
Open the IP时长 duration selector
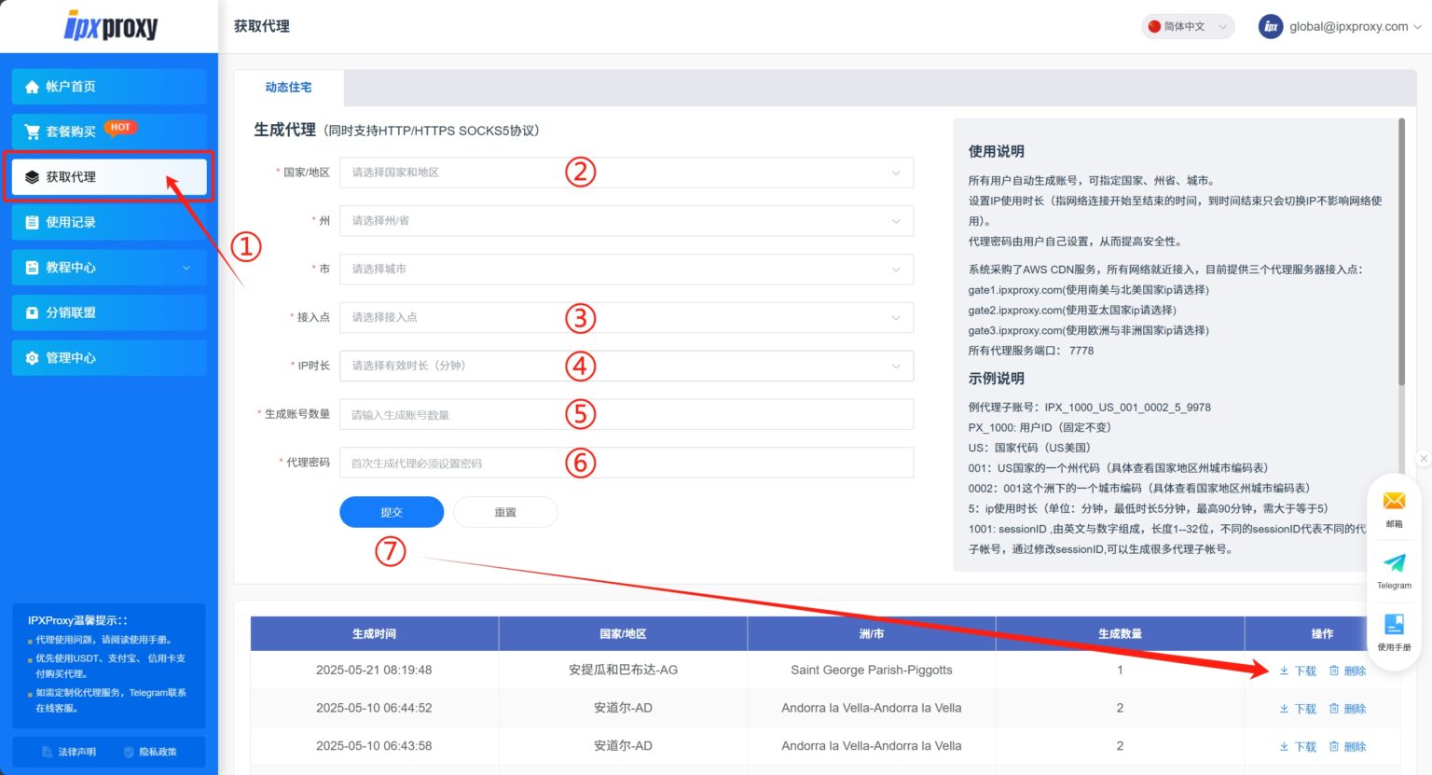pos(625,366)
